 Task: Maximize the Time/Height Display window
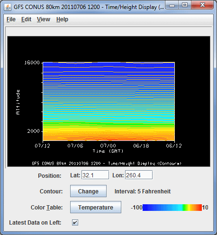185,5
